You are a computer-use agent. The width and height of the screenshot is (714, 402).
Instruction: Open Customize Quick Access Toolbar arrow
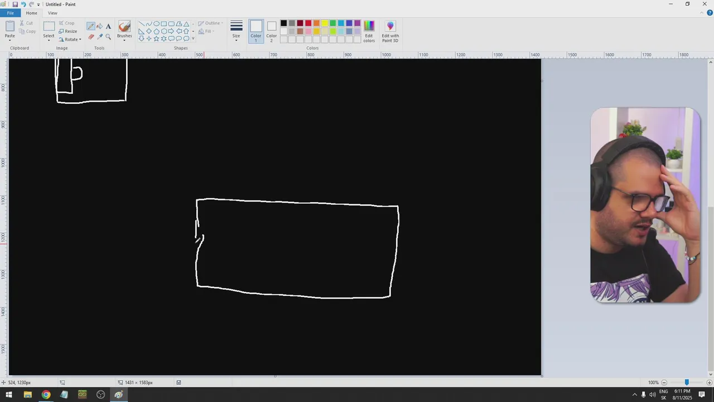point(38,4)
